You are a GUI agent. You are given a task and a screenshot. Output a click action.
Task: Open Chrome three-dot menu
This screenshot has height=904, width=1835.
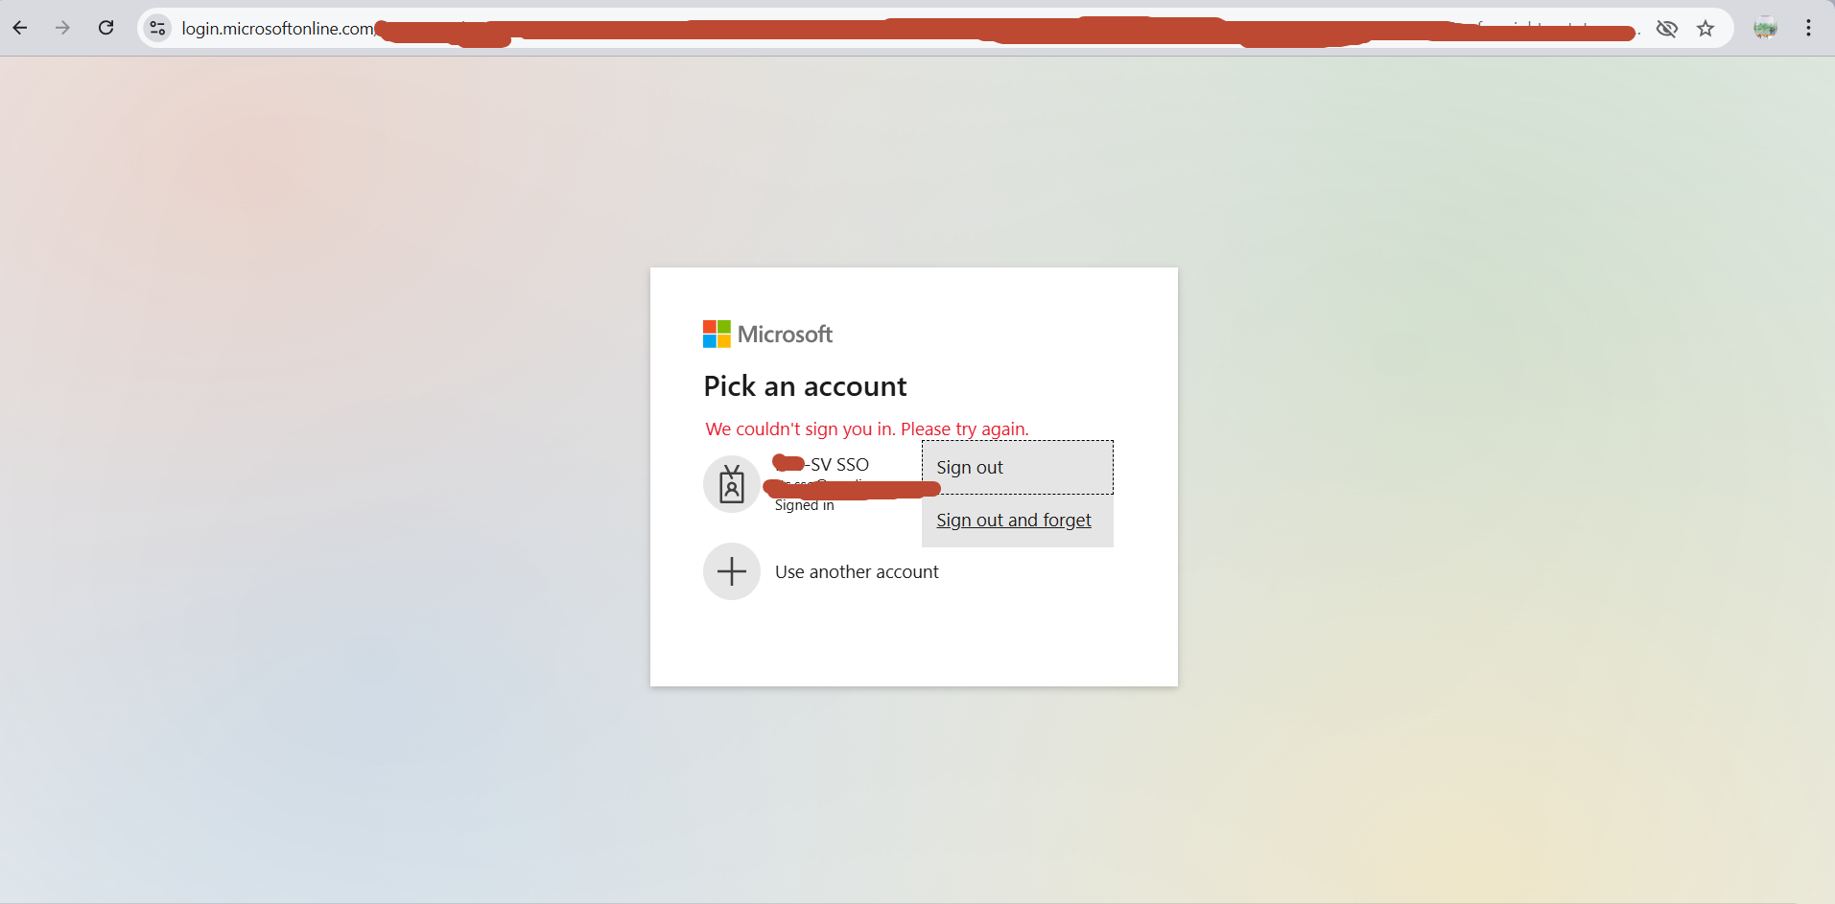coord(1808,28)
